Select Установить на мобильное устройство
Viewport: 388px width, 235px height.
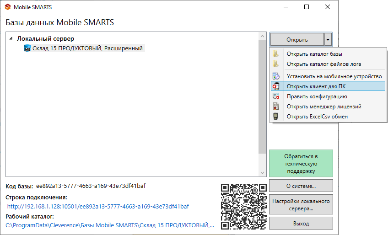[328, 76]
